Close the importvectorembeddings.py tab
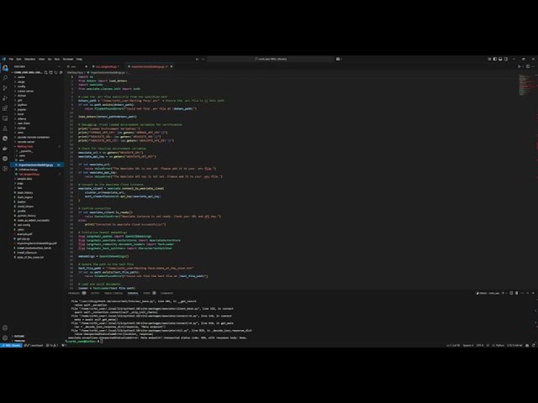This screenshot has height=403, width=538. [x=171, y=66]
